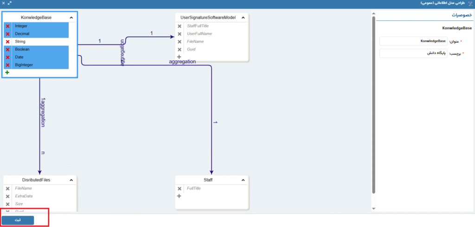
Task: Select the Boolean field row
Action: pyautogui.click(x=41, y=49)
